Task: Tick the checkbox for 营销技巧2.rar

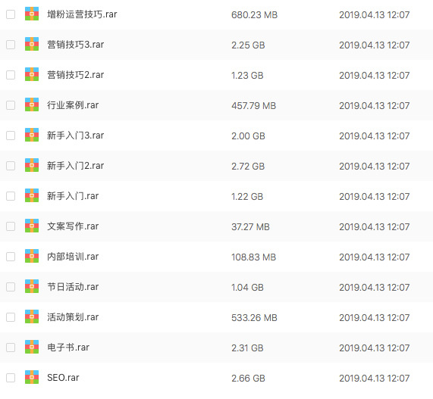Action: (11, 75)
